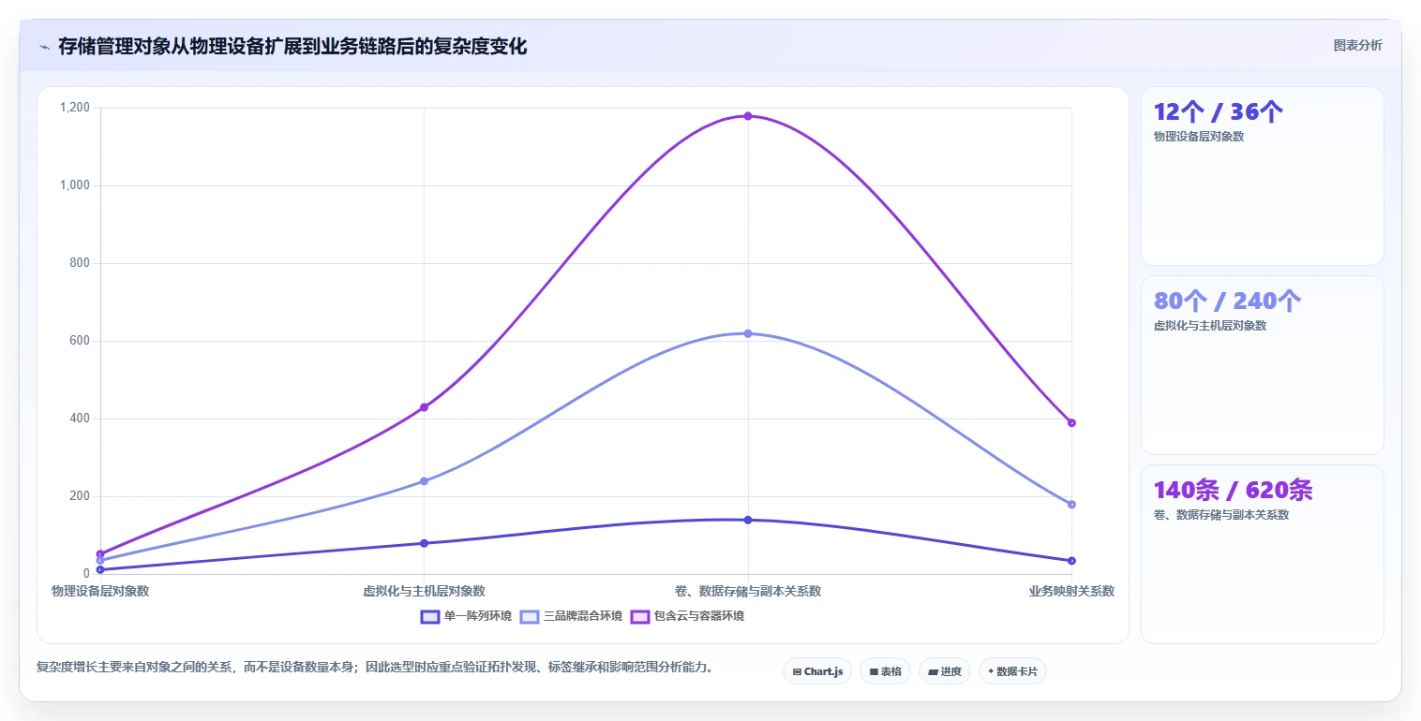The image size is (1421, 721).
Task: Click the 140条 / 620条 data card value
Action: pyautogui.click(x=1233, y=490)
